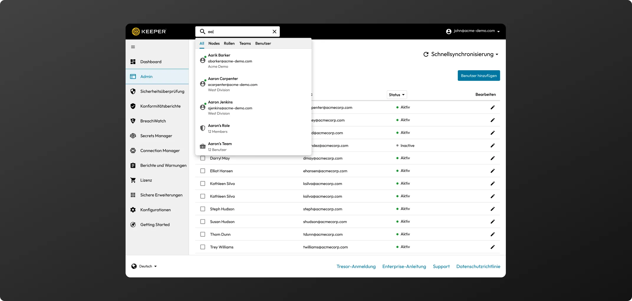Clear the search field with X
The height and width of the screenshot is (301, 632).
point(274,32)
